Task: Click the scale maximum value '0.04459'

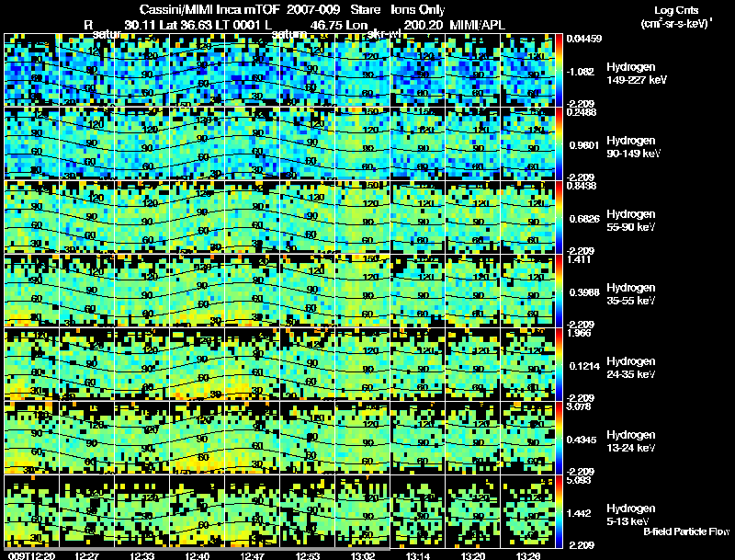Action: 583,39
